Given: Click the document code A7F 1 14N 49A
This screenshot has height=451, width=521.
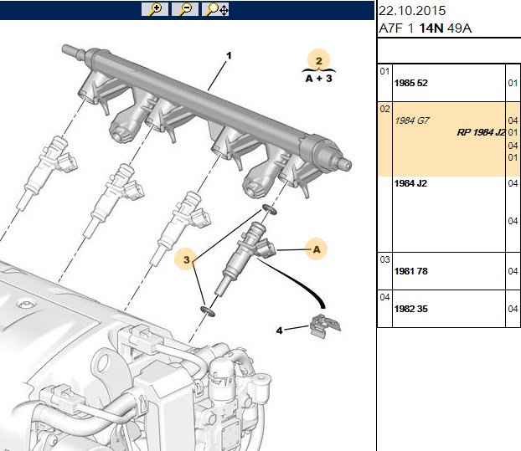Looking at the screenshot, I should coord(425,28).
